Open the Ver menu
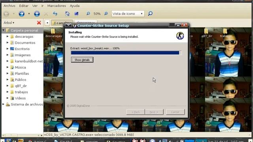The image size is (253, 142). pos(35,6)
